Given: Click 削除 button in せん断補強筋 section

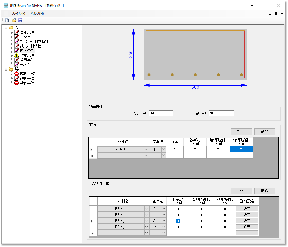Looking at the screenshot, I should pos(264,191).
